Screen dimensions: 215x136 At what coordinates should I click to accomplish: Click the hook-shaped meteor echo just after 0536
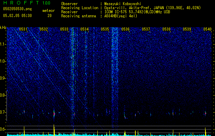pos(125,115)
